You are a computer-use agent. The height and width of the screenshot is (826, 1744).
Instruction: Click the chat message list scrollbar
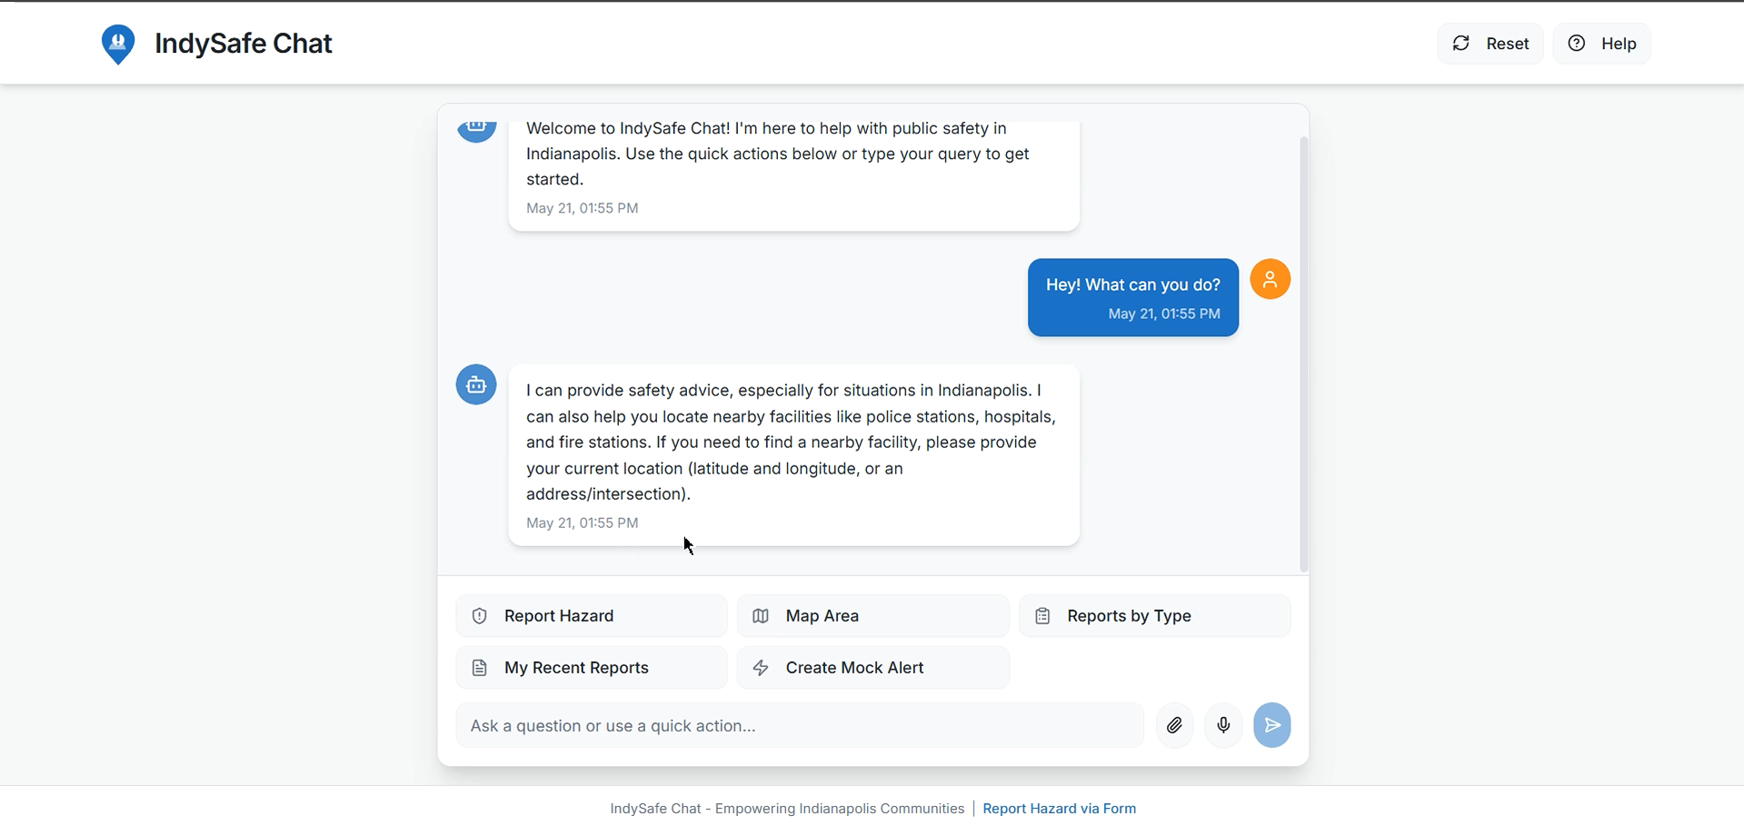[1304, 354]
